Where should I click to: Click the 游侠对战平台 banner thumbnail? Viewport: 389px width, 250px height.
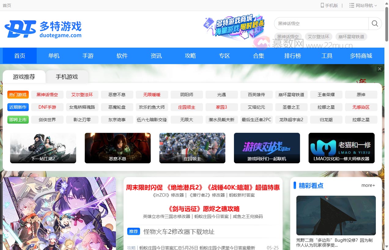point(267,148)
